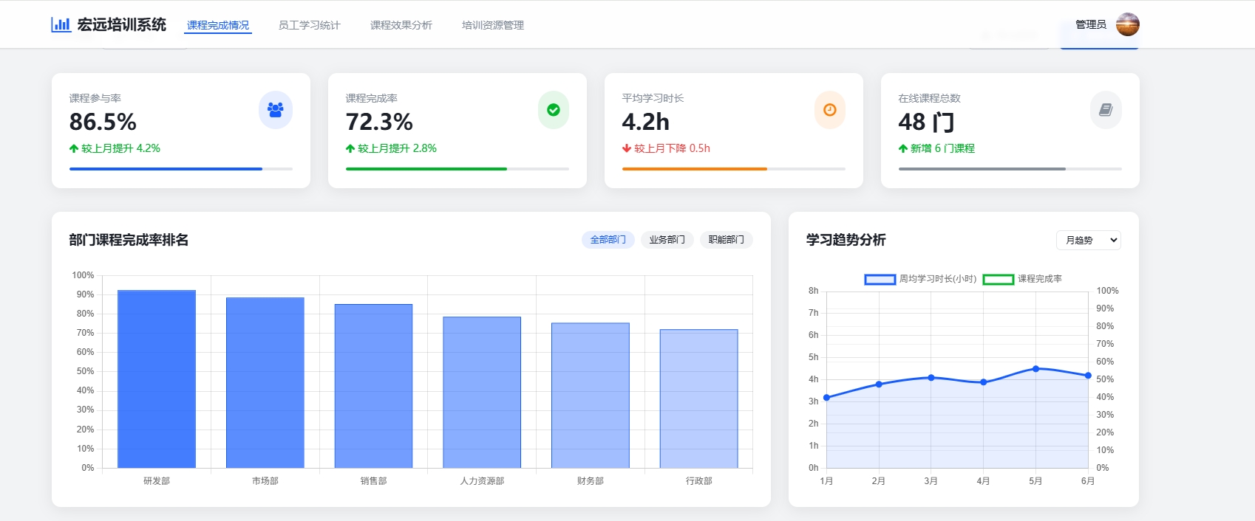Click the 行政部 axis label
Image resolution: width=1255 pixels, height=521 pixels.
pos(698,480)
